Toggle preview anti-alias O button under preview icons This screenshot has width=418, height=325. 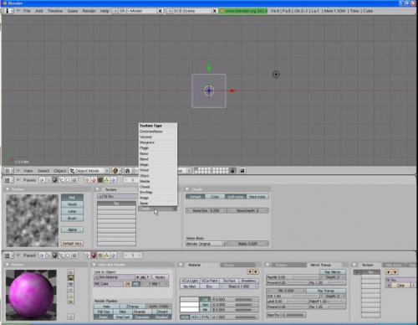(x=71, y=317)
